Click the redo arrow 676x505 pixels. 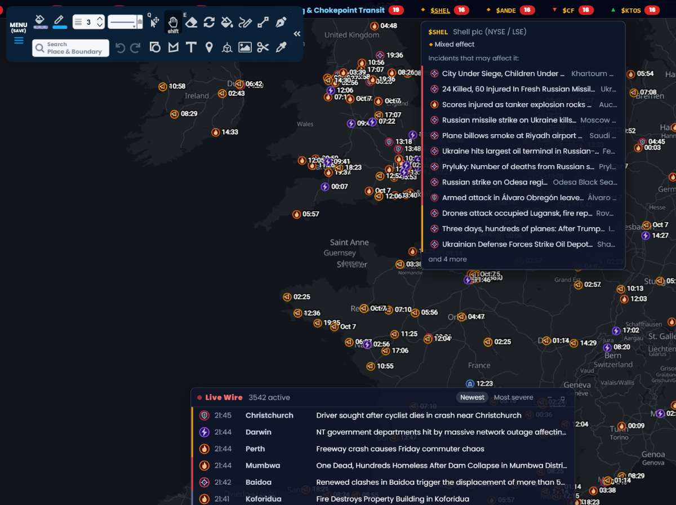135,48
